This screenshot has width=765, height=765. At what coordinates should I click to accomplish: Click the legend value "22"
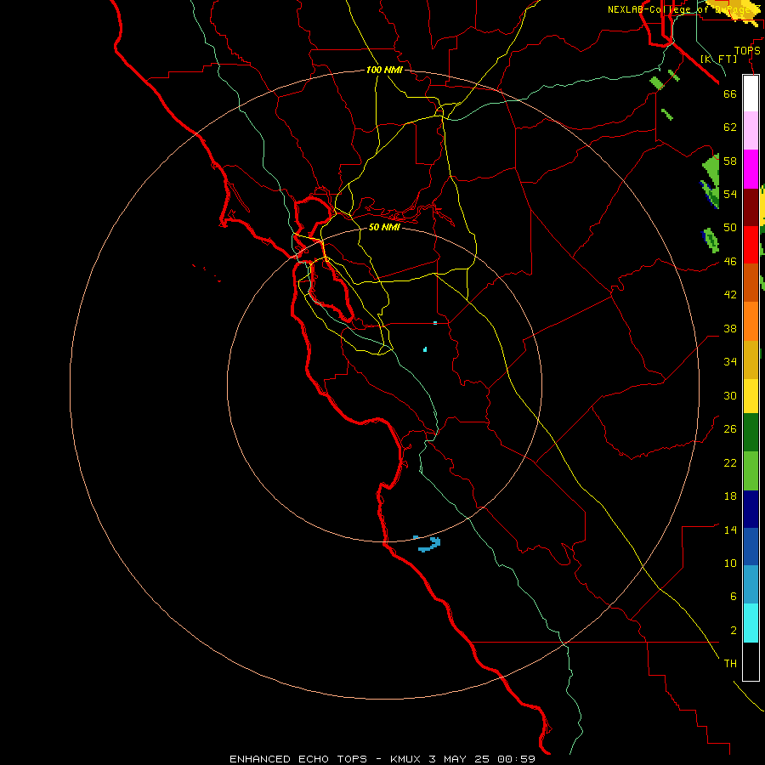[730, 463]
